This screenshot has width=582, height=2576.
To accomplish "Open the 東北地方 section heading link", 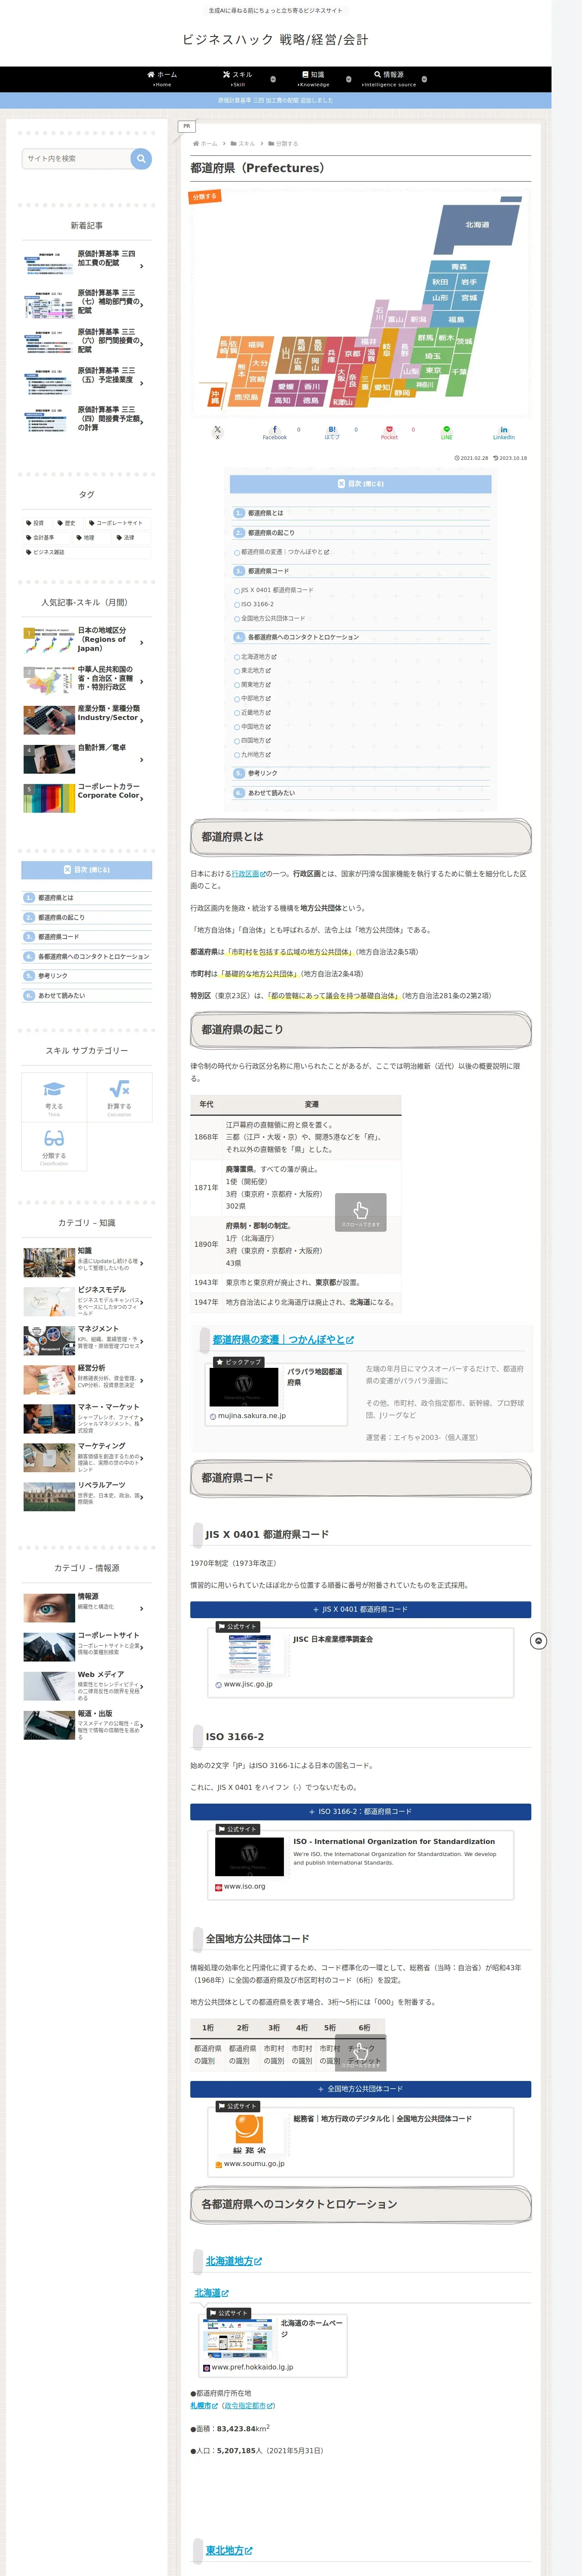I will point(229,2551).
